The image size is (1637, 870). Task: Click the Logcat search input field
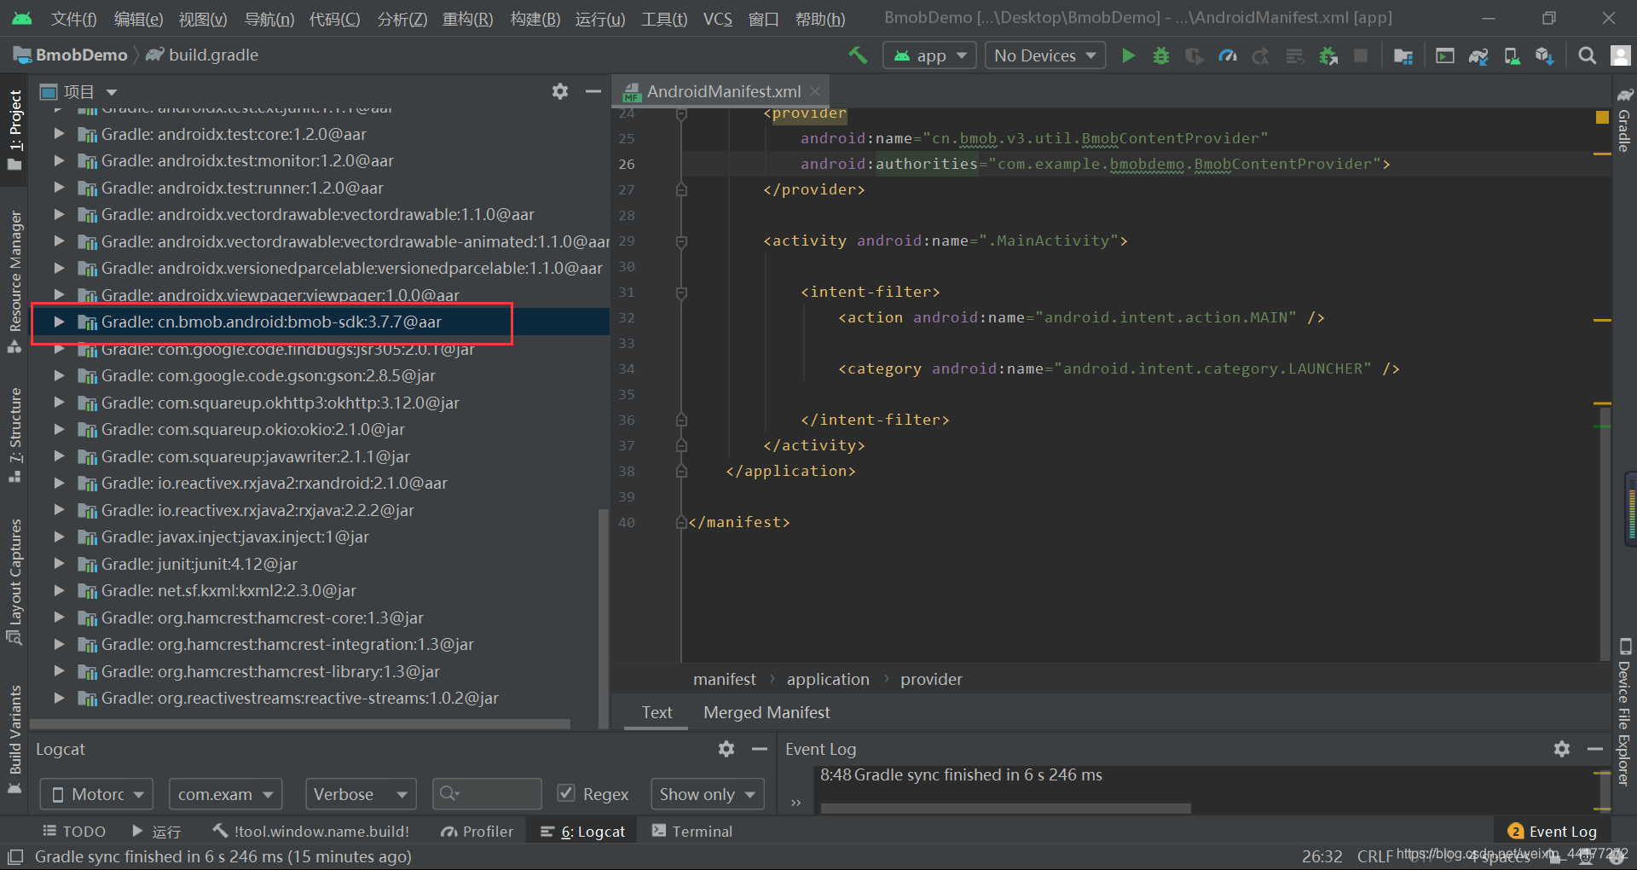tap(487, 794)
